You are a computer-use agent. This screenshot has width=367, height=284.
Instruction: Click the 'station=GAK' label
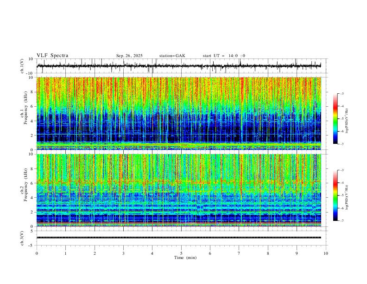(x=172, y=56)
